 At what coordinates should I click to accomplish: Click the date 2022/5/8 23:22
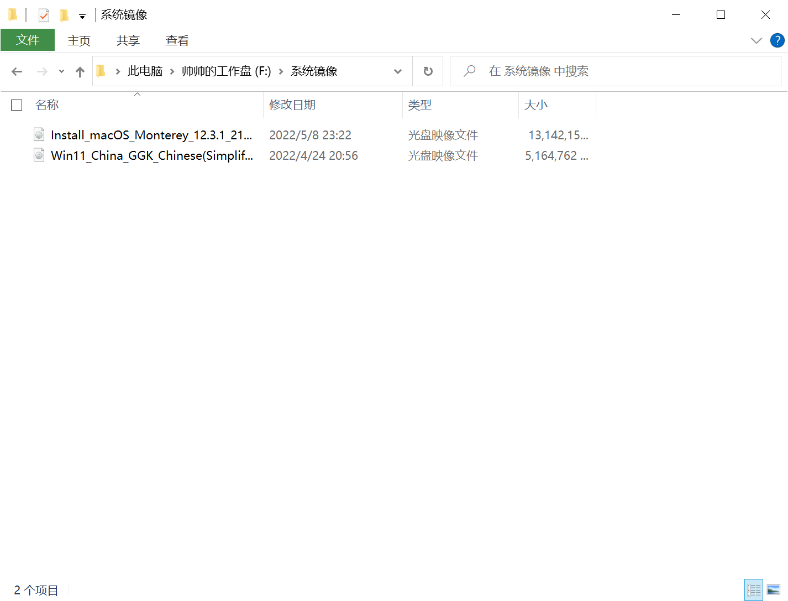[310, 135]
